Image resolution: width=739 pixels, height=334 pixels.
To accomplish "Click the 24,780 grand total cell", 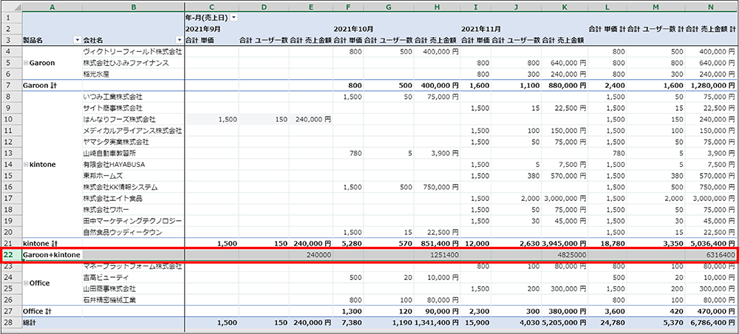I will click(x=607, y=323).
